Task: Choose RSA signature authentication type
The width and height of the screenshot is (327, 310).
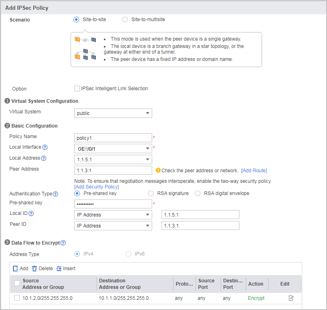Action: pos(151,193)
